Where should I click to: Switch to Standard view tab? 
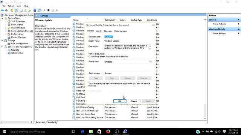[x=52, y=122]
